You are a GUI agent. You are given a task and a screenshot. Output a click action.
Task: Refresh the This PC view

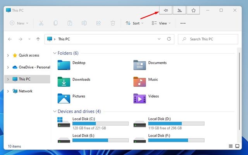pos(169,39)
